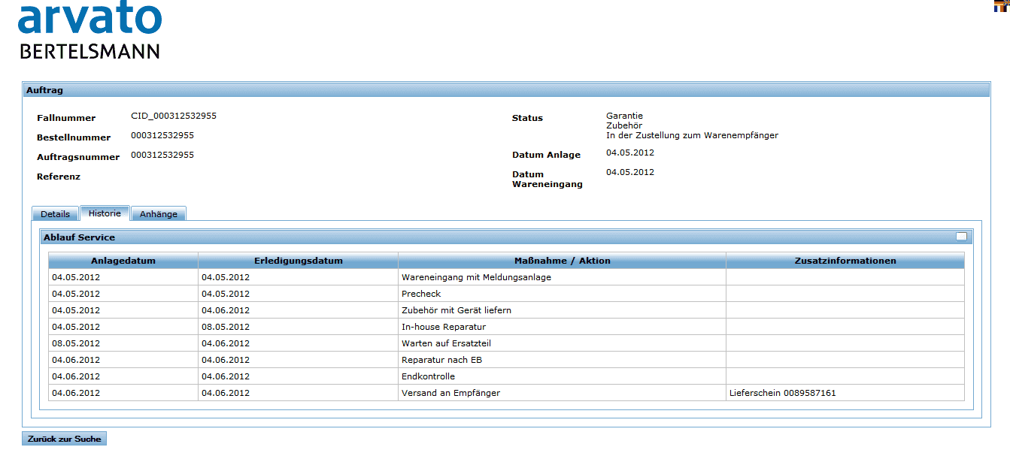Viewport: 1010px width, 450px height.
Task: Click the arvato Bertelsmann logo
Action: tap(89, 31)
